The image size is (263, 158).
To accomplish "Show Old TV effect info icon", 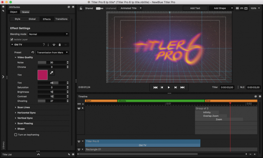I will pos(48,45).
